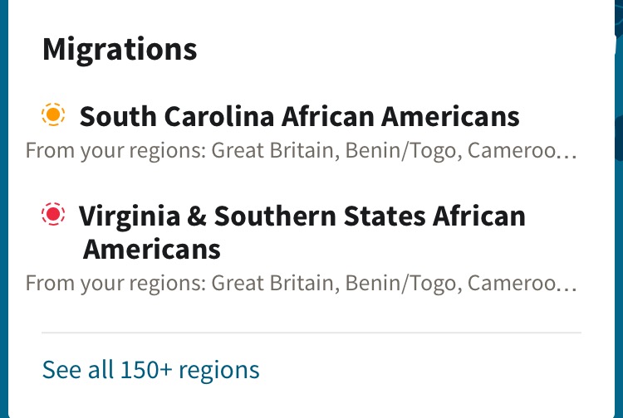The width and height of the screenshot is (623, 418).
Task: Click the word 'Carolina' in the first title
Action: pyautogui.click(x=219, y=117)
